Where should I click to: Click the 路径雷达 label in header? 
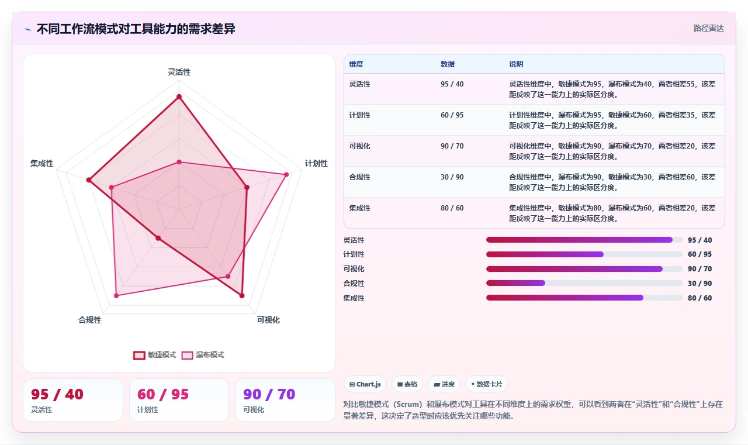click(708, 28)
